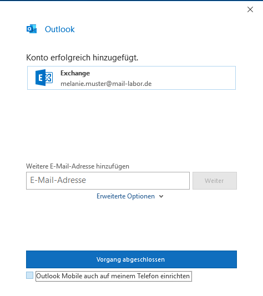Click the Outlook title text
The image size is (263, 296).
[60, 29]
